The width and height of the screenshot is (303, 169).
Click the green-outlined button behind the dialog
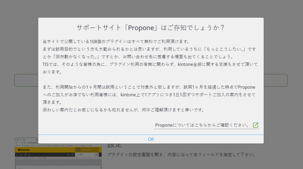click(x=26, y=80)
